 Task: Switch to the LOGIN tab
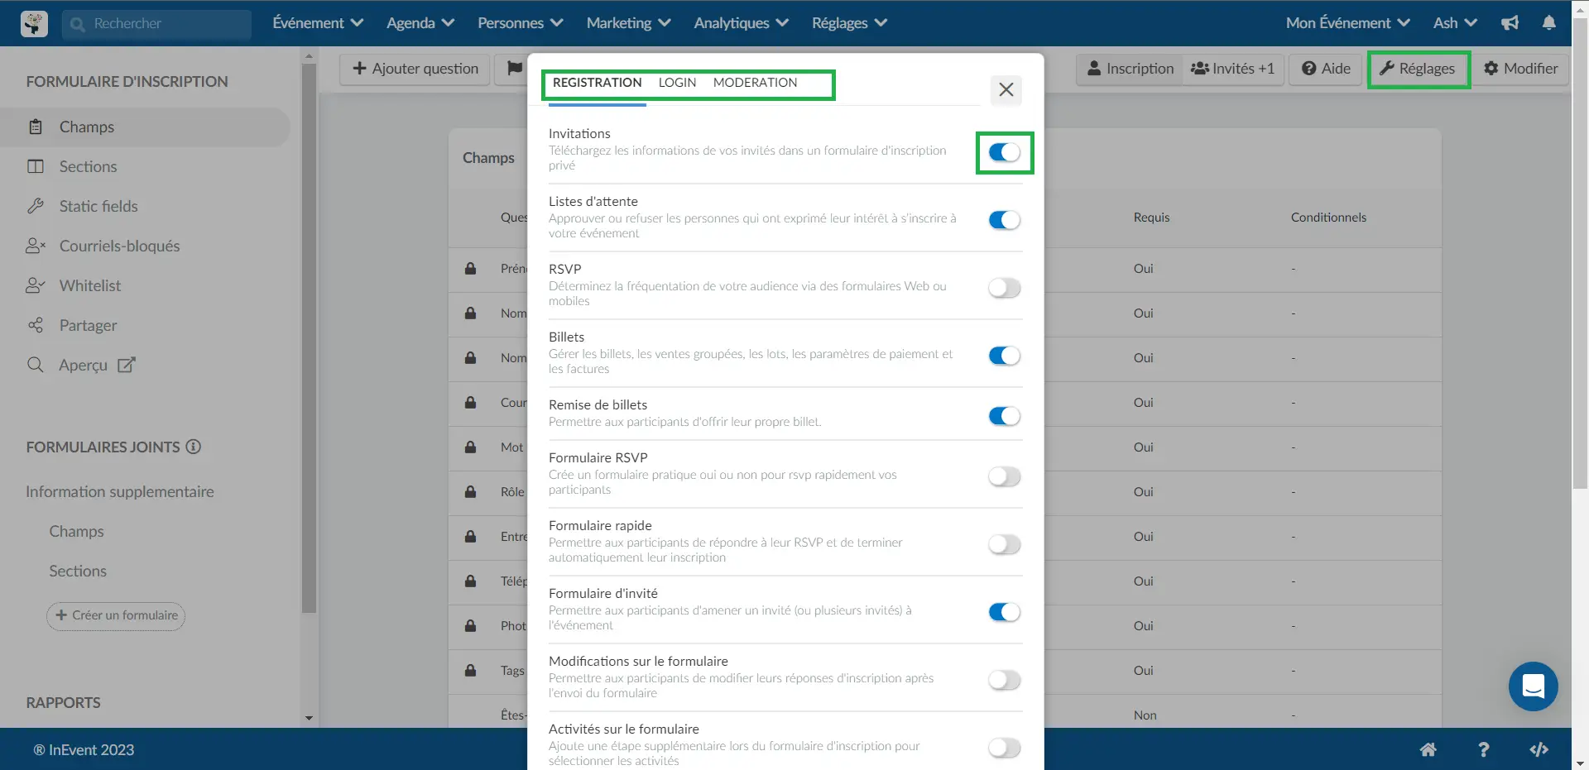point(677,83)
